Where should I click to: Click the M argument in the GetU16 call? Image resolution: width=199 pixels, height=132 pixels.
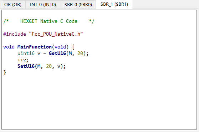[x=70, y=53]
